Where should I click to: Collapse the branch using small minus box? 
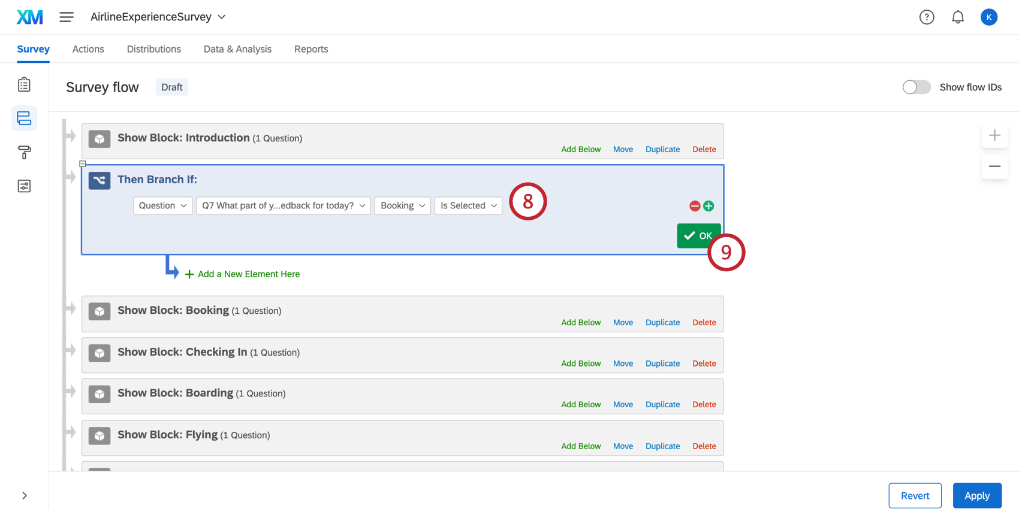click(x=83, y=163)
